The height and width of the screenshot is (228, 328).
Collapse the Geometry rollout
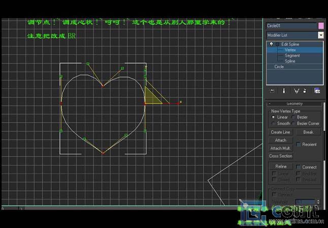pos(270,103)
